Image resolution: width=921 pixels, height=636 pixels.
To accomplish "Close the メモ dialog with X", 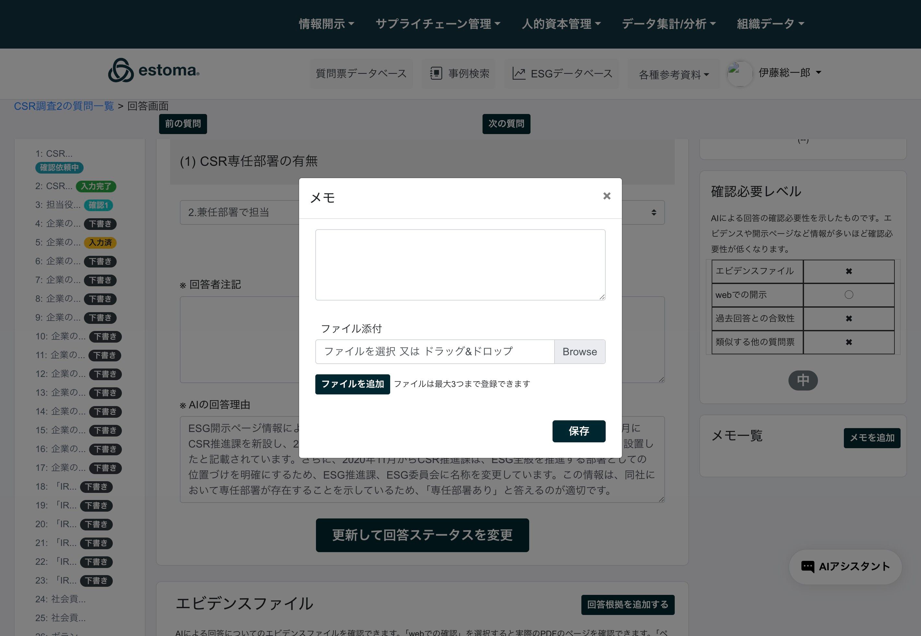I will 606,196.
